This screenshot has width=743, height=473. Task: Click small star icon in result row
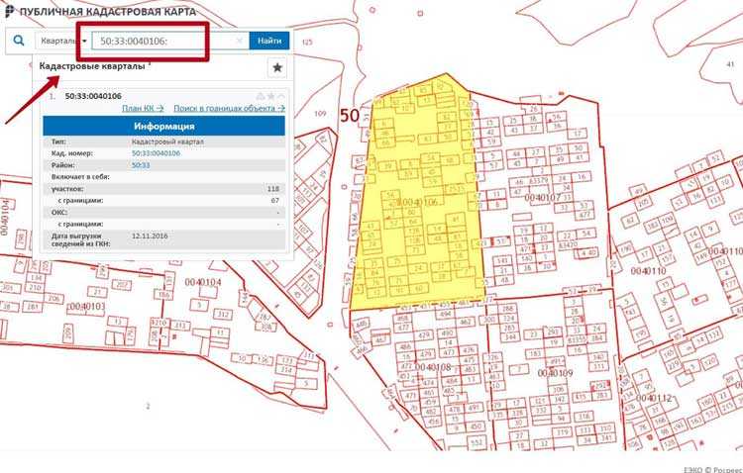[268, 95]
